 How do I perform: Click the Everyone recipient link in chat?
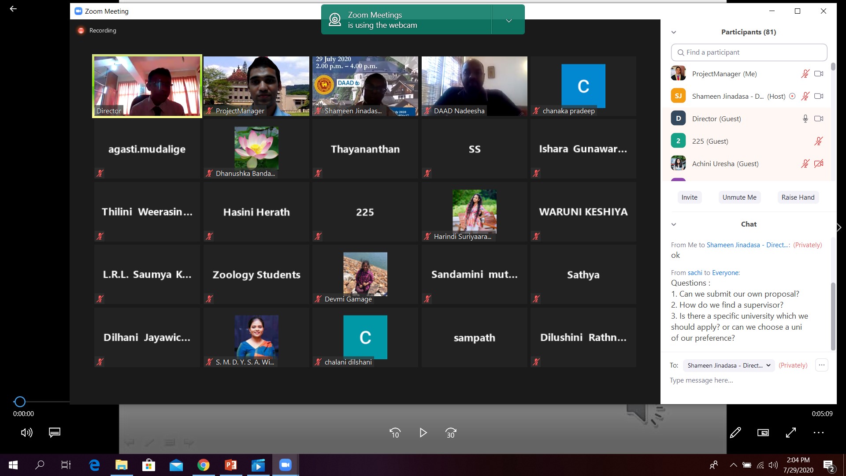tap(725, 273)
